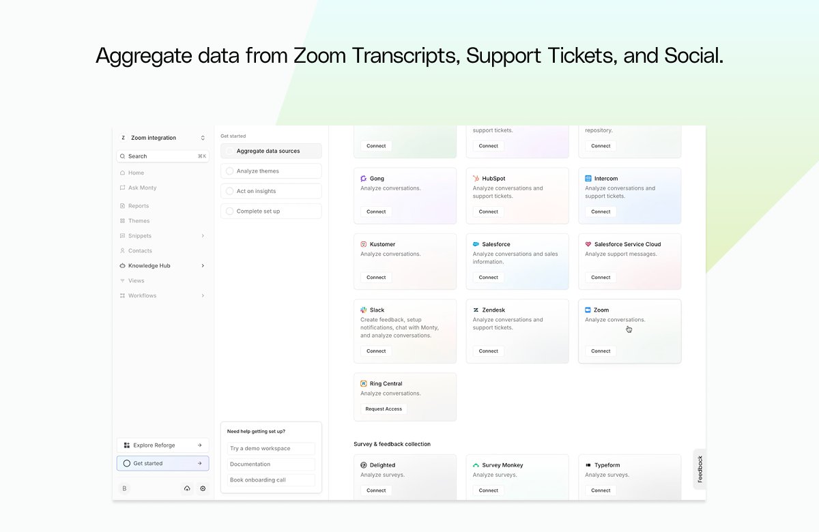Click the Search field in the sidebar
Viewport: 819px width, 532px height.
(x=162, y=156)
